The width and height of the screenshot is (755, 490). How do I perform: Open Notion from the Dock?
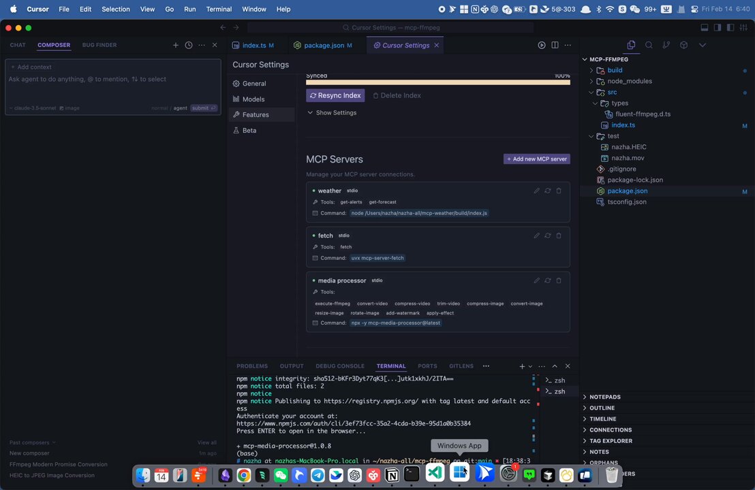392,475
